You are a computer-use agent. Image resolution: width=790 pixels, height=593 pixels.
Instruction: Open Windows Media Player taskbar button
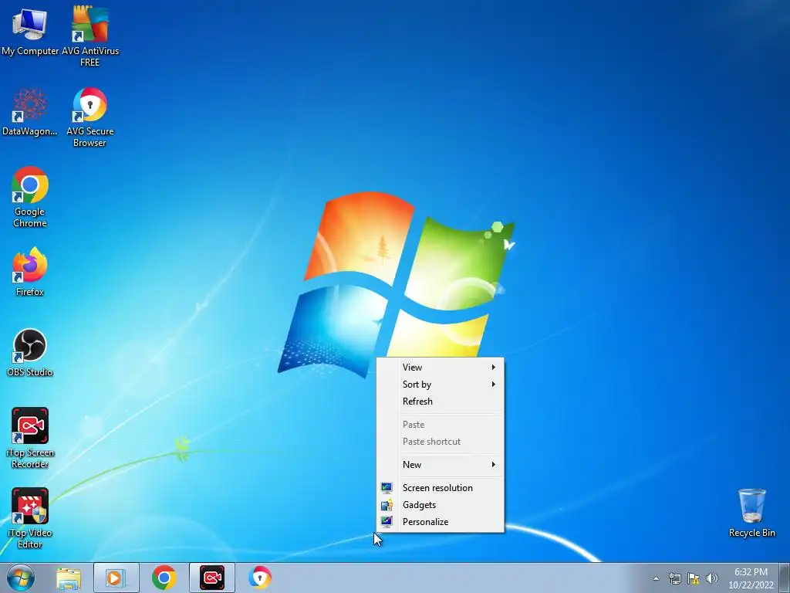[x=116, y=578]
